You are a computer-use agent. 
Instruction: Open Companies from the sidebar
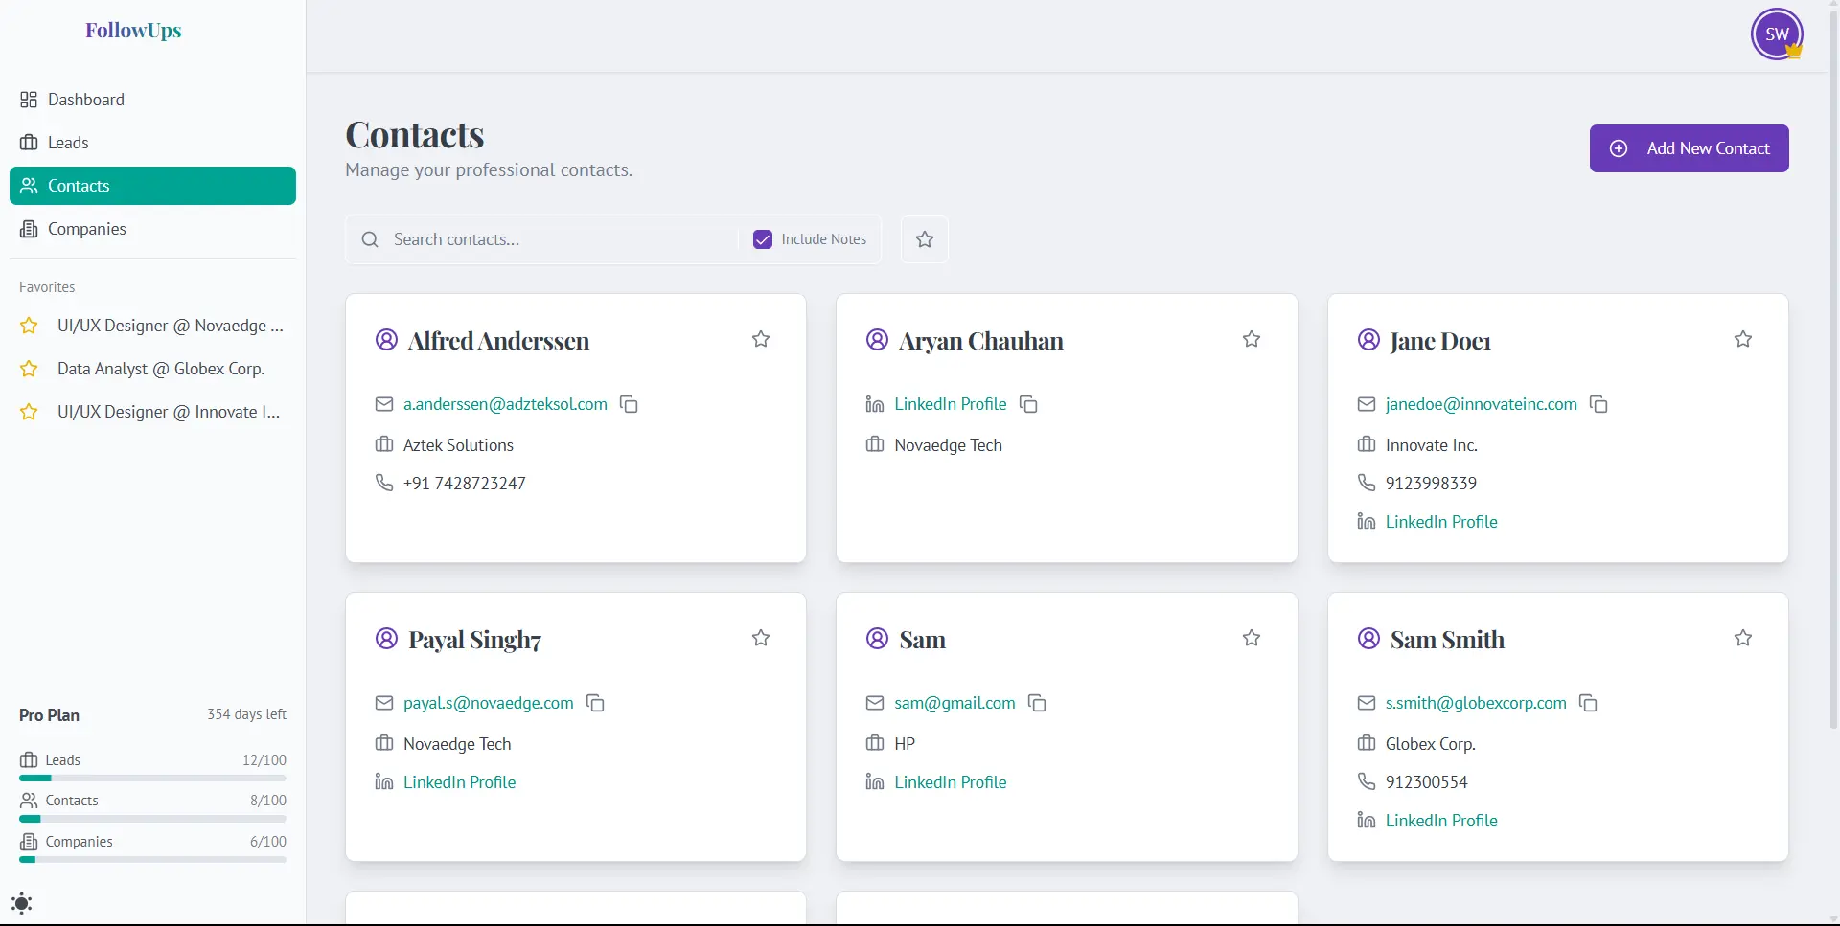[152, 229]
